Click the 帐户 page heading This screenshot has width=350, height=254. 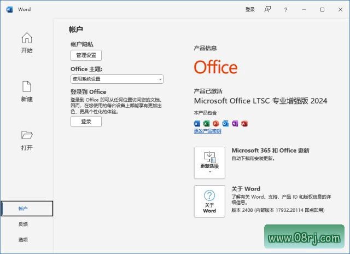[76, 29]
